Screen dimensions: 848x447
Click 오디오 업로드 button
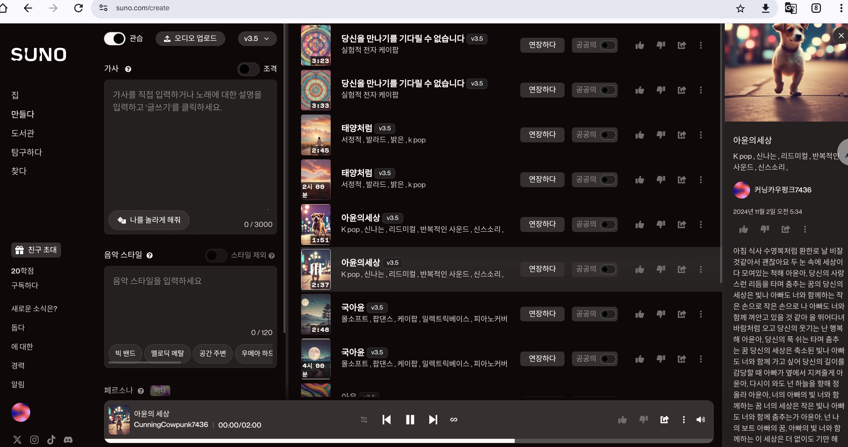point(190,38)
